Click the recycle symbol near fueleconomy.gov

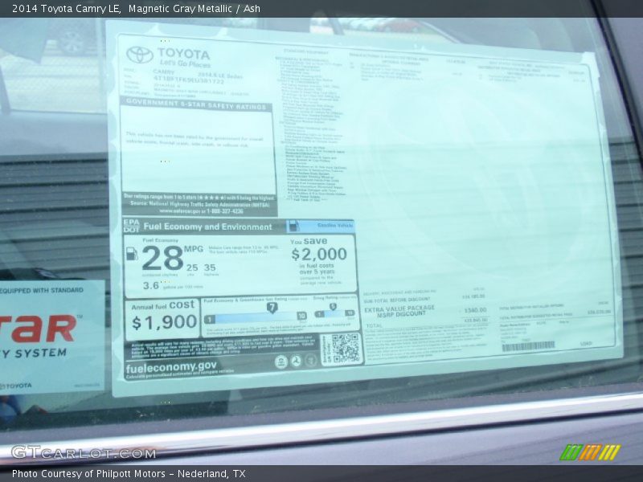(x=294, y=361)
